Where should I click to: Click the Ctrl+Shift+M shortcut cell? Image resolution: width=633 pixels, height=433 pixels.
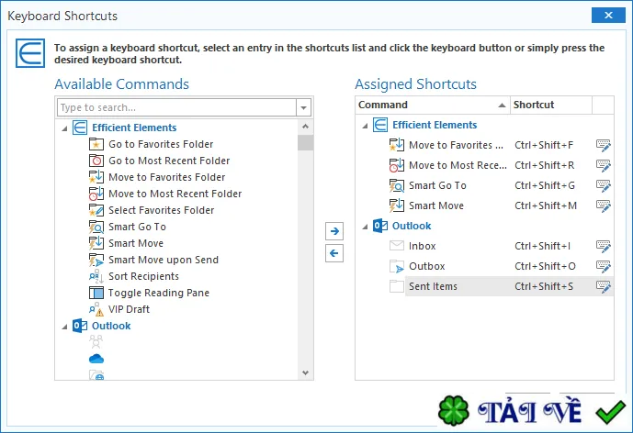coord(546,205)
